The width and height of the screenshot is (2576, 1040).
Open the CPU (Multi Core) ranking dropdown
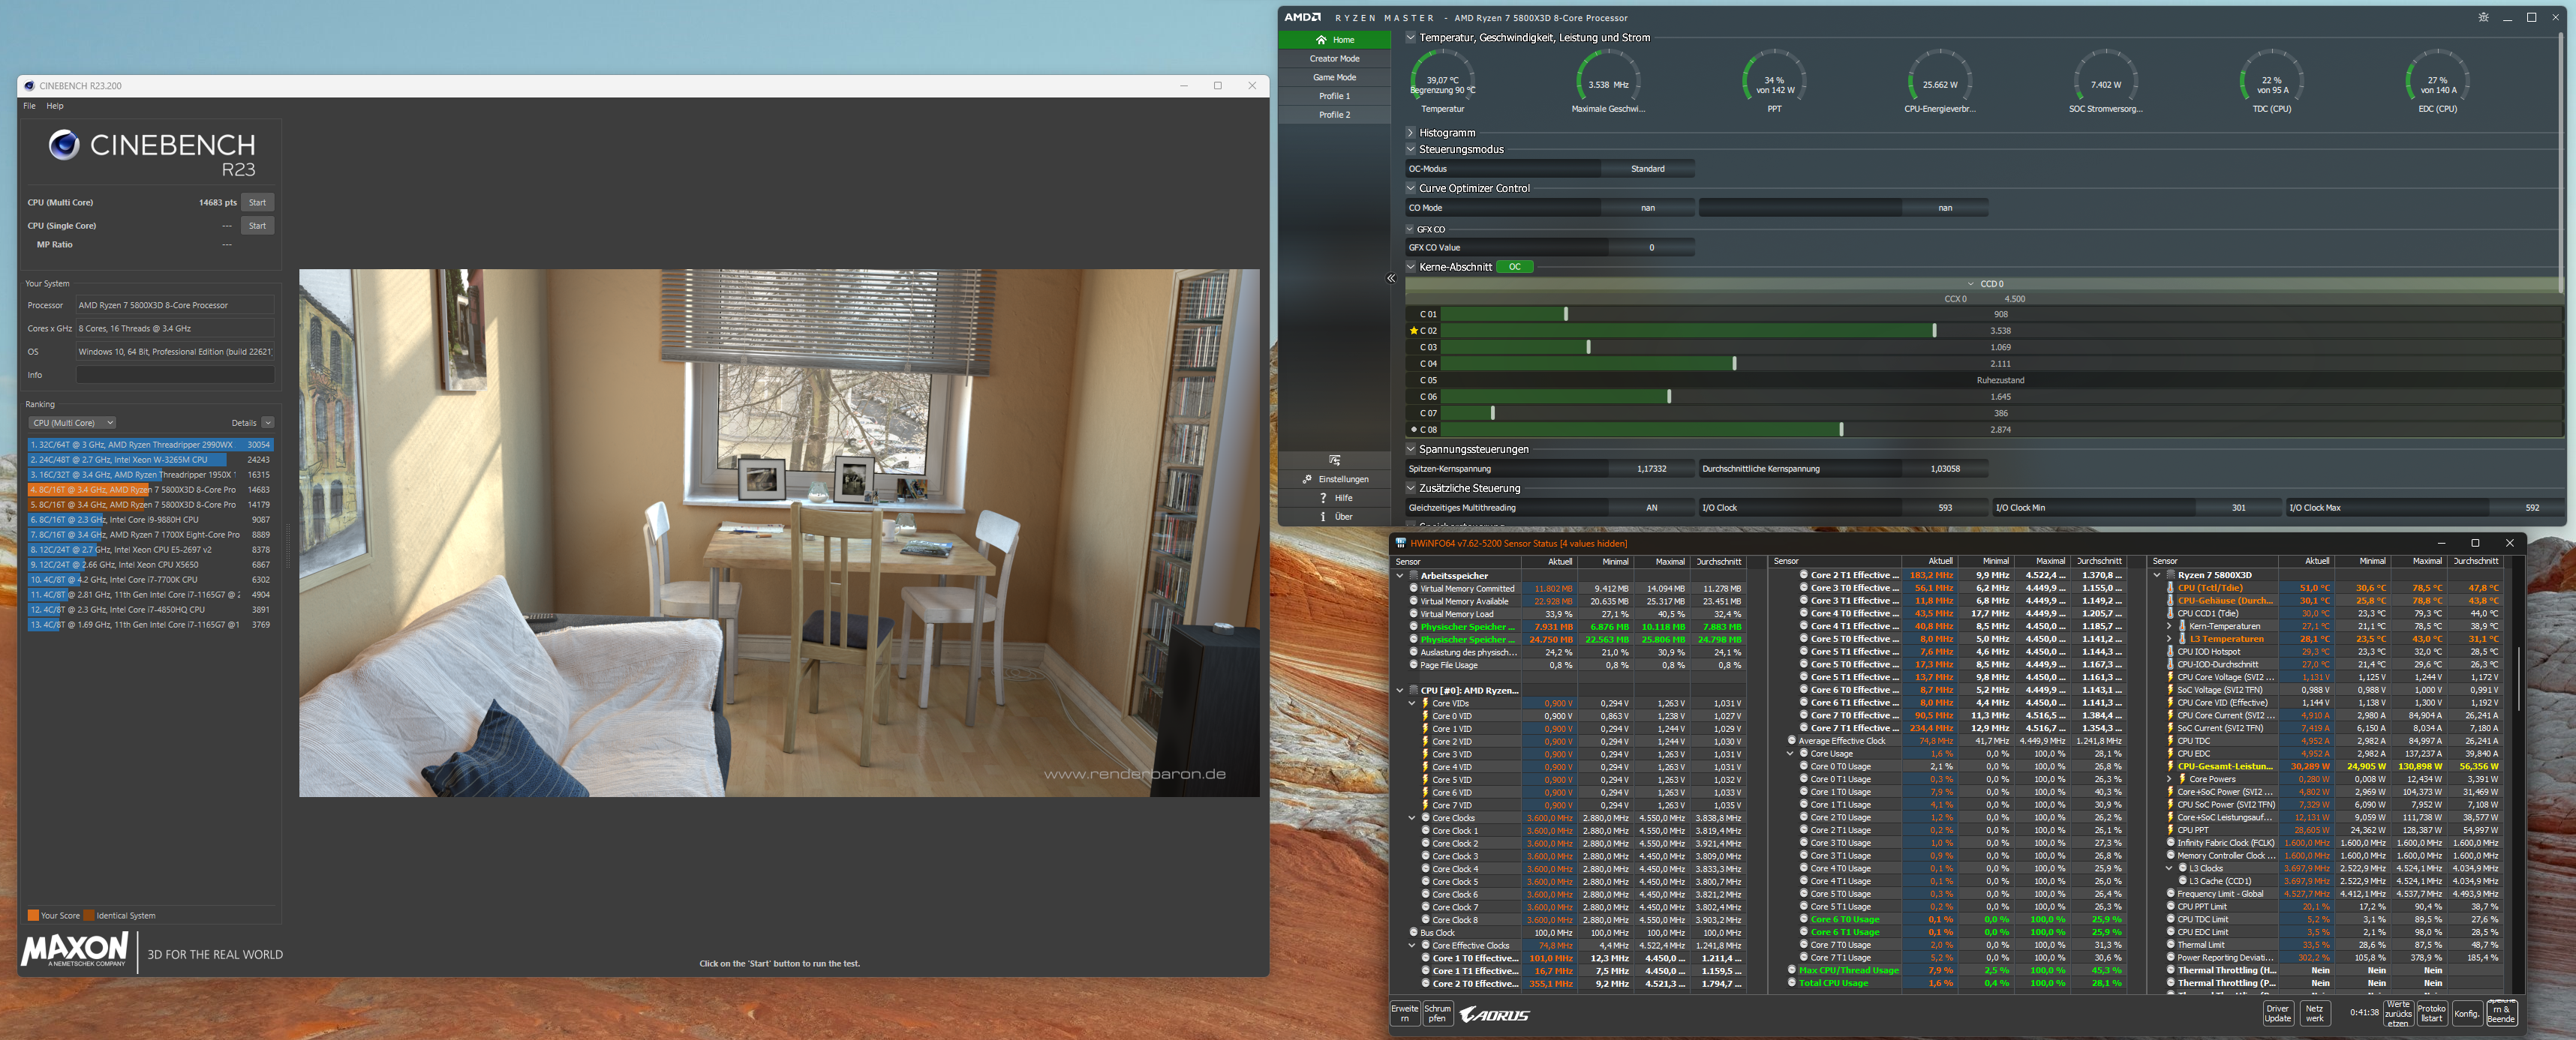tap(72, 423)
